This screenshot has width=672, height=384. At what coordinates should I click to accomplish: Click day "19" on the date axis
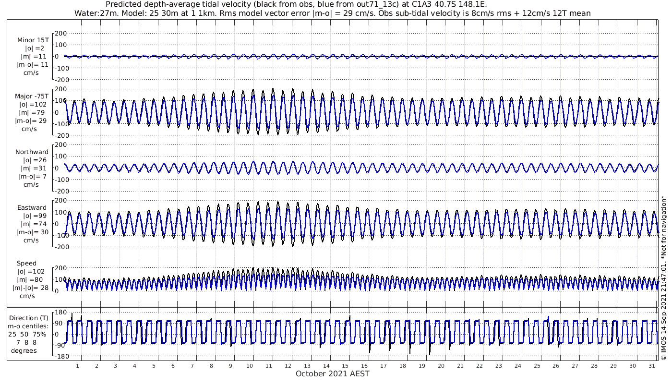pyautogui.click(x=421, y=366)
